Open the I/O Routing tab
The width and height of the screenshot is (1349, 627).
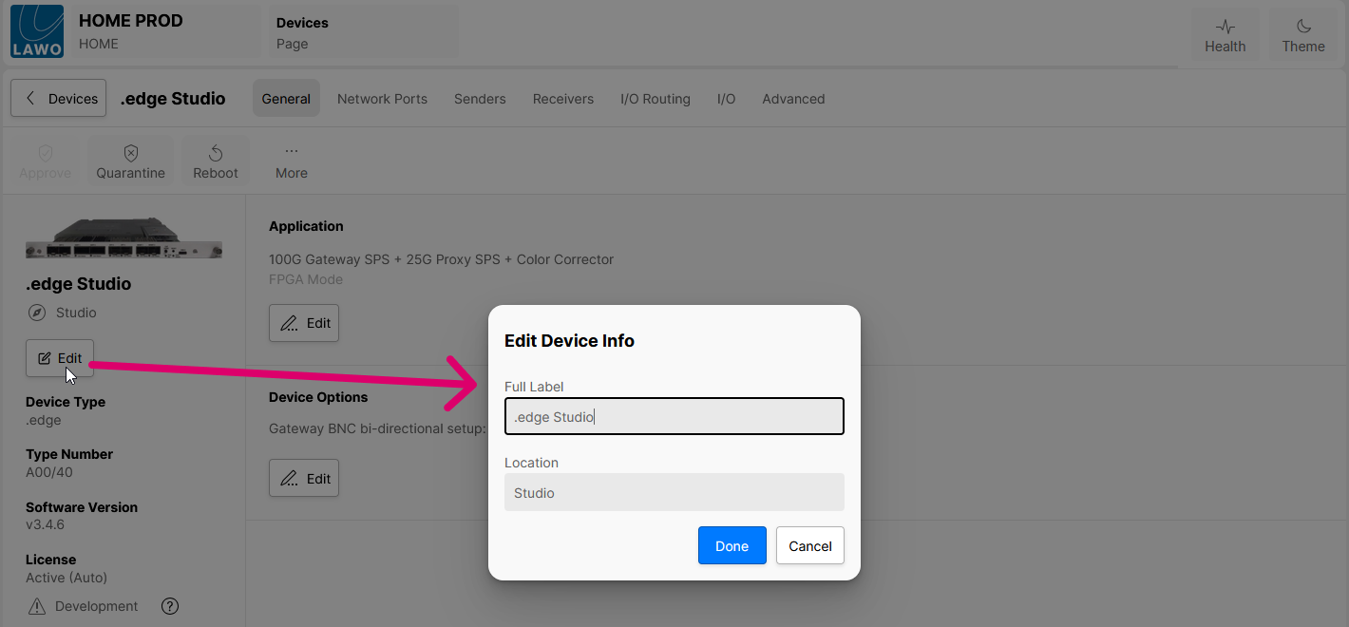click(x=655, y=99)
